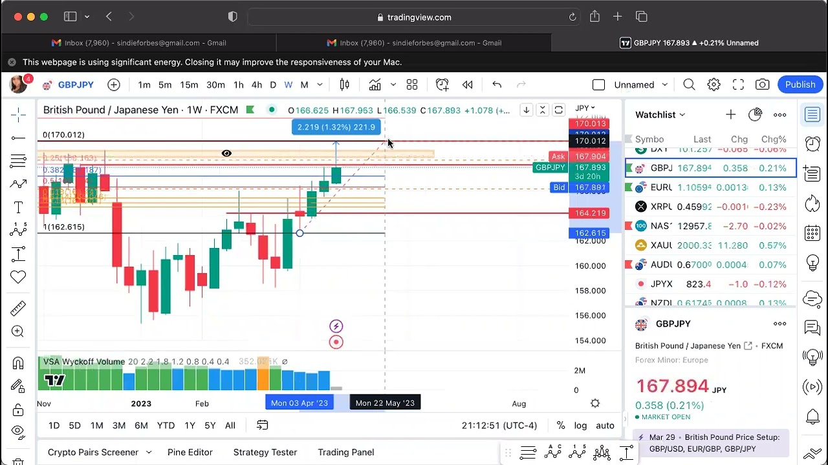Select the trend line drawing tool
The width and height of the screenshot is (828, 465).
[x=18, y=138]
